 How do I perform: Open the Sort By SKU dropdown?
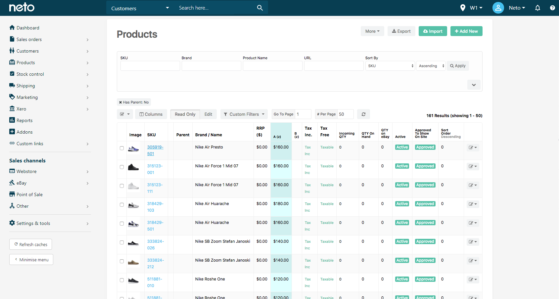tap(390, 66)
